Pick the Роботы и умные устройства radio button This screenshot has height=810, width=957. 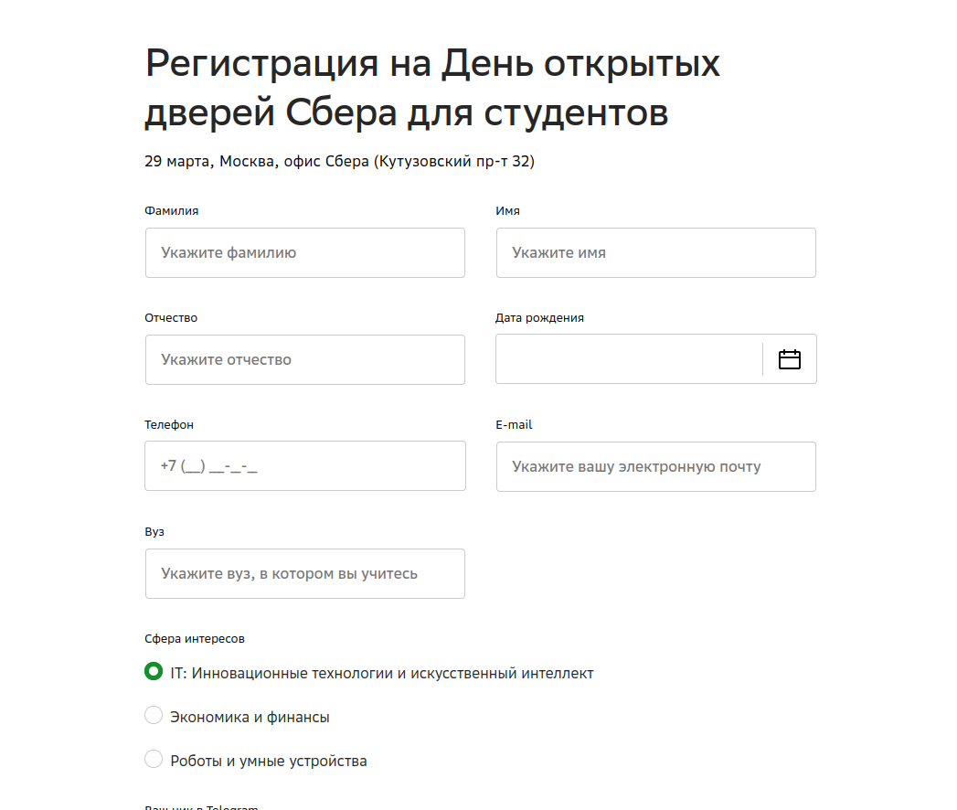[x=154, y=760]
